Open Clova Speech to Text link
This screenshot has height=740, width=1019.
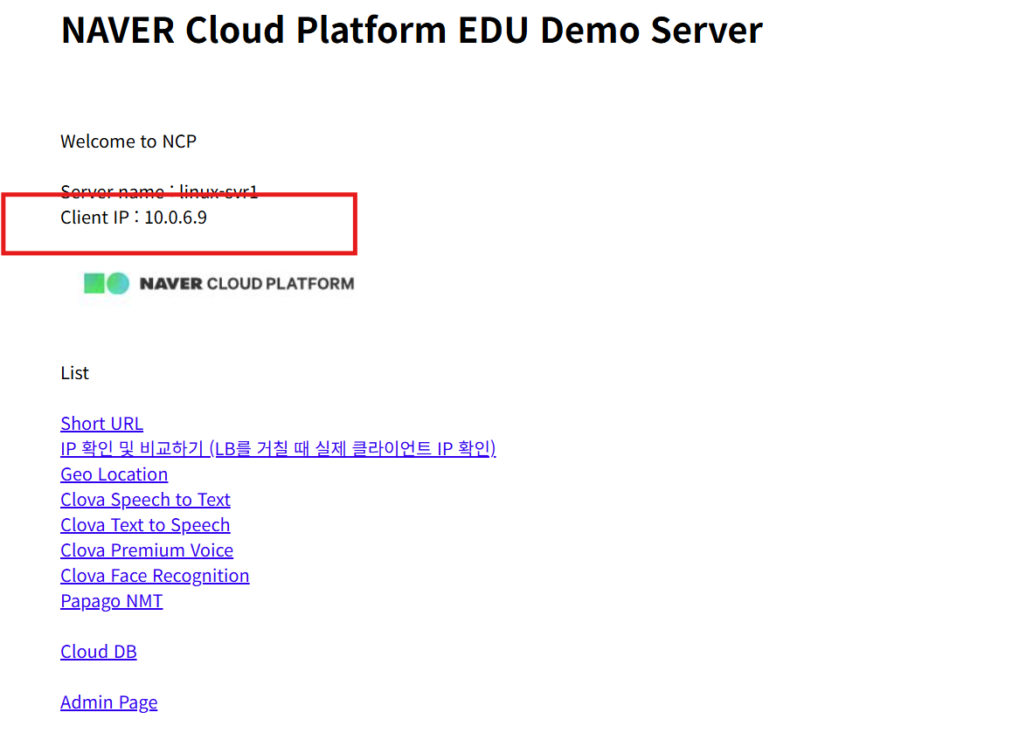click(x=145, y=500)
